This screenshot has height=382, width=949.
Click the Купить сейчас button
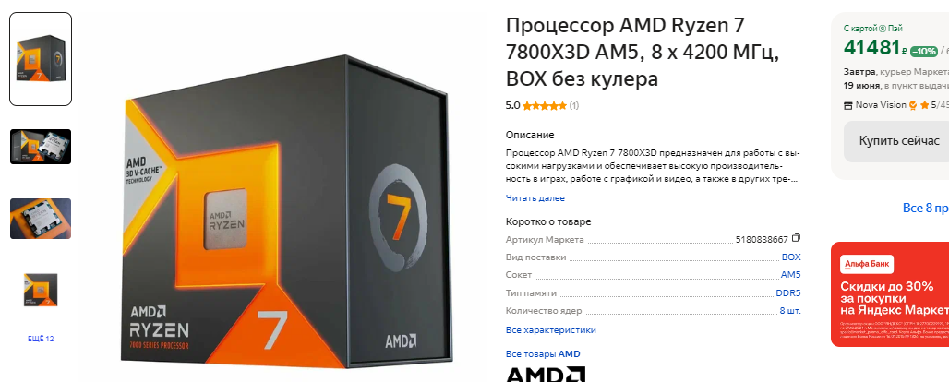899,141
